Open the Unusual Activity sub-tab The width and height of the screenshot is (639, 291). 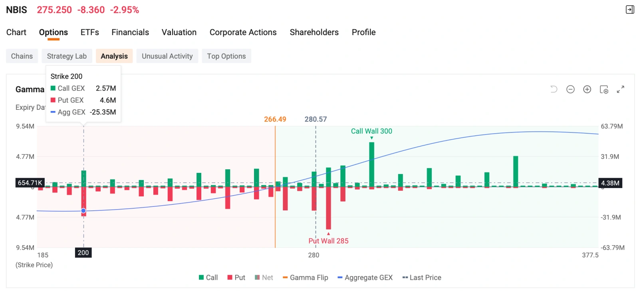pyautogui.click(x=167, y=56)
